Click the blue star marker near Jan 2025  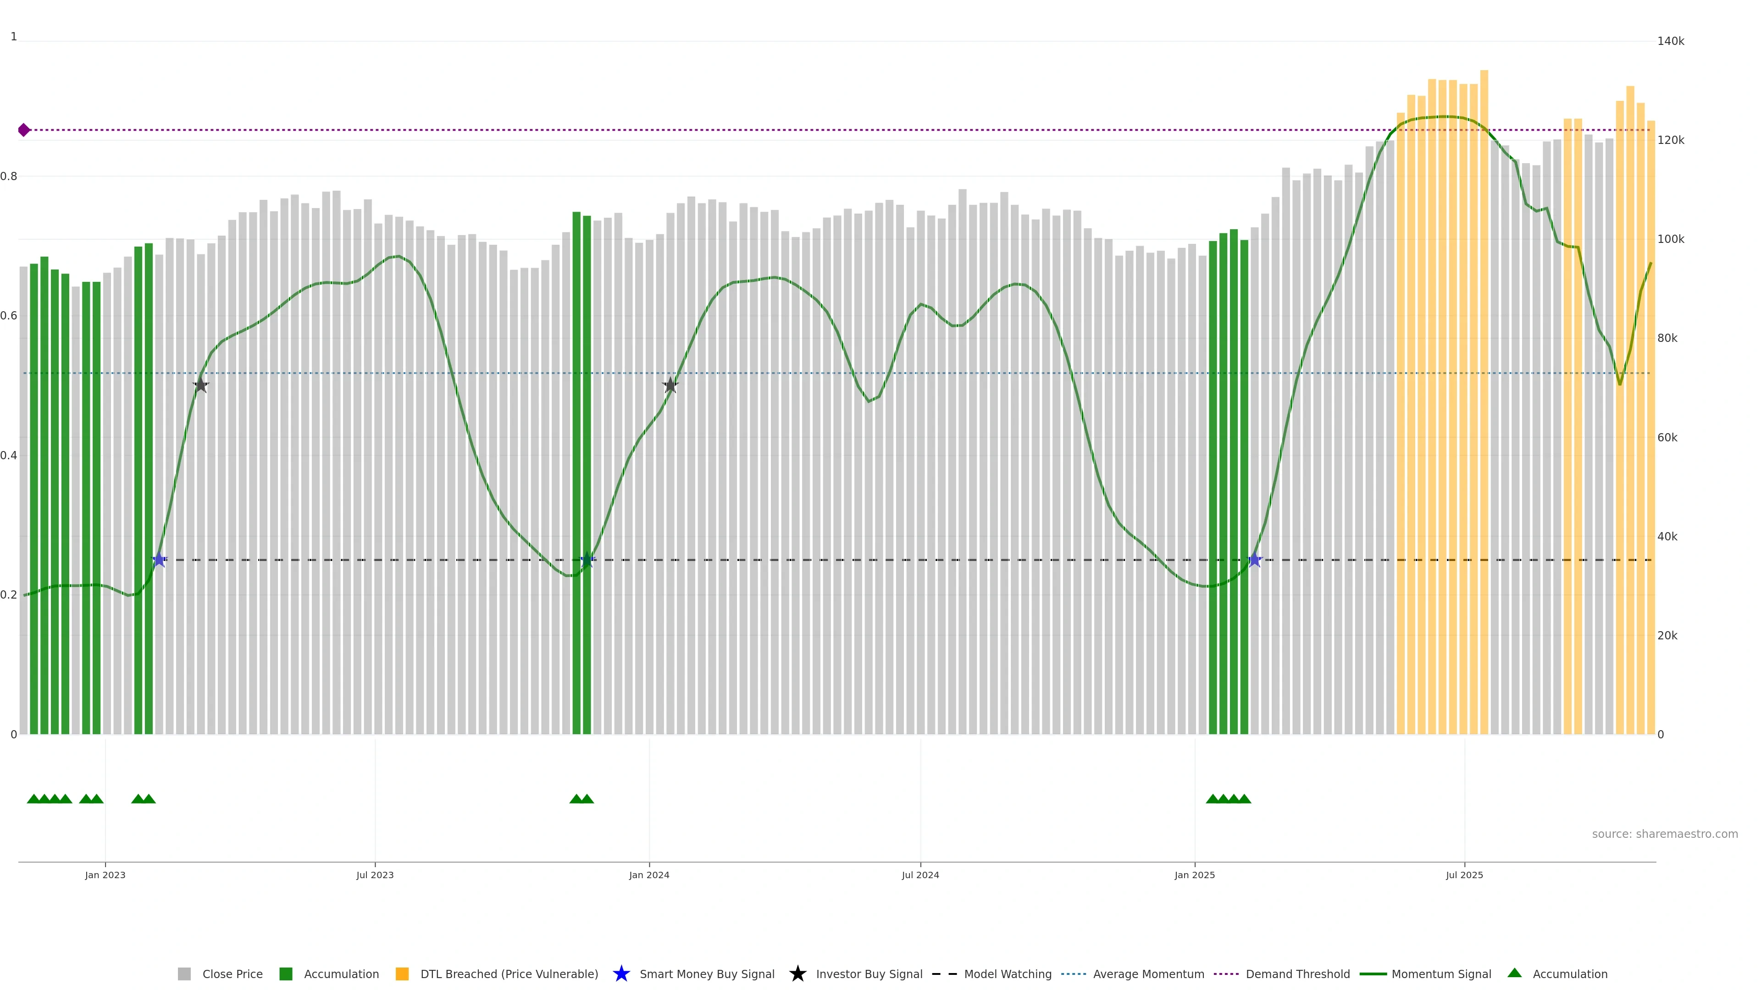[1254, 560]
